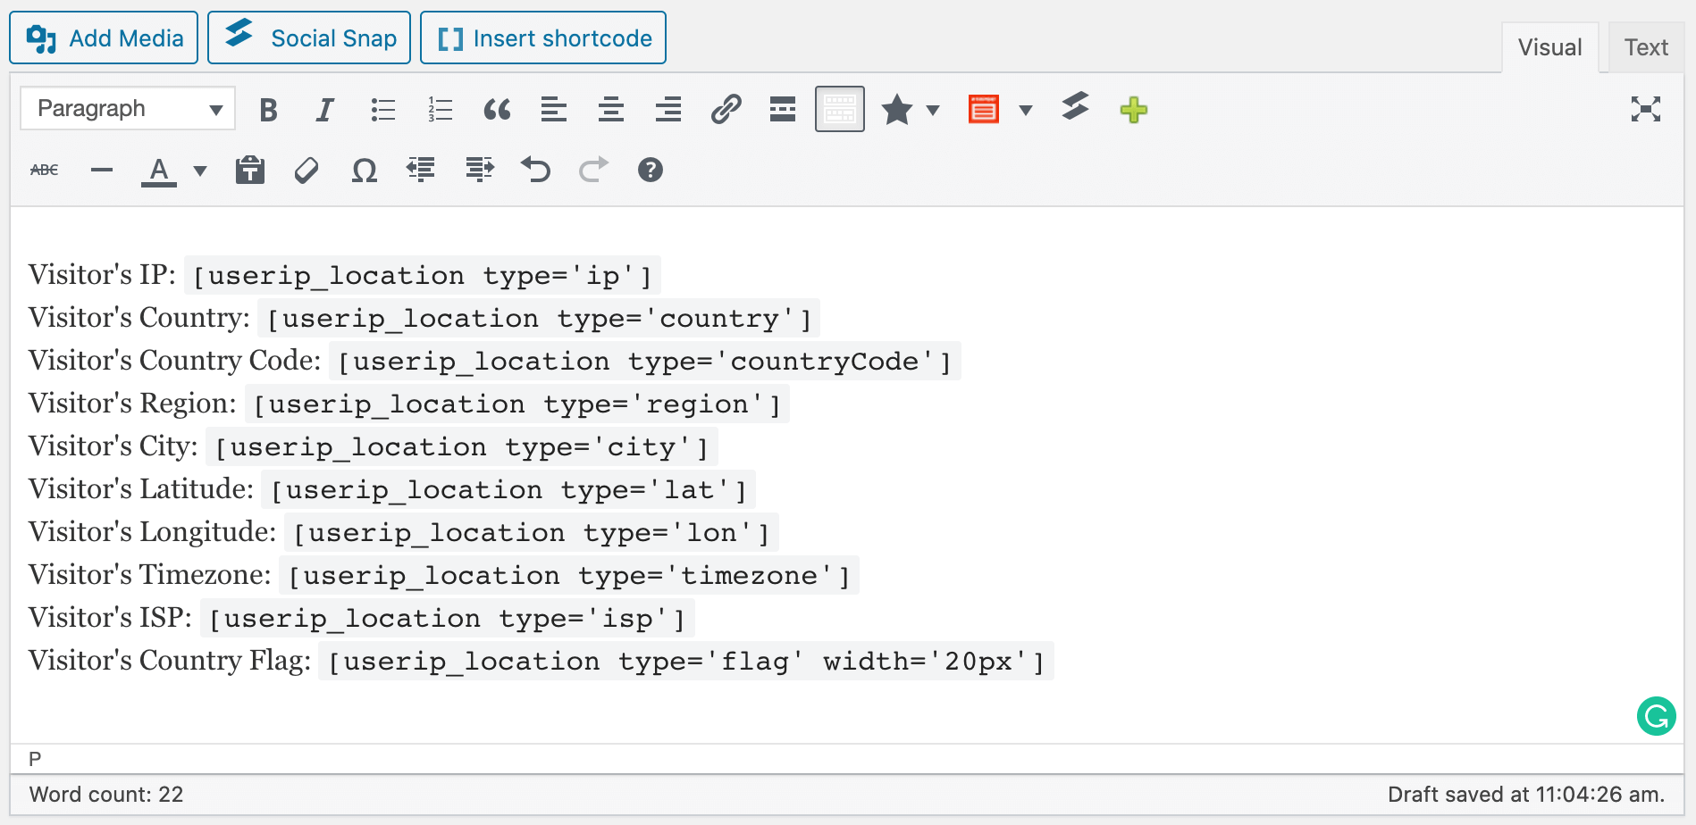Toggle italic text formatting

[x=325, y=110]
